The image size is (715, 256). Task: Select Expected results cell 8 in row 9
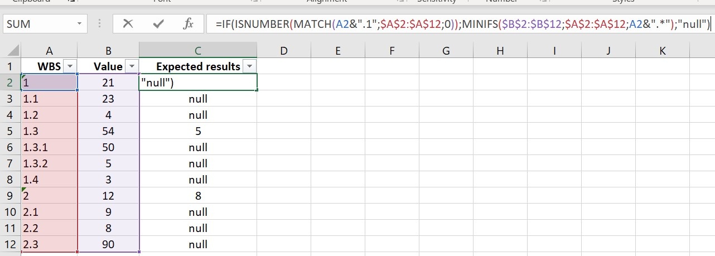pos(198,196)
